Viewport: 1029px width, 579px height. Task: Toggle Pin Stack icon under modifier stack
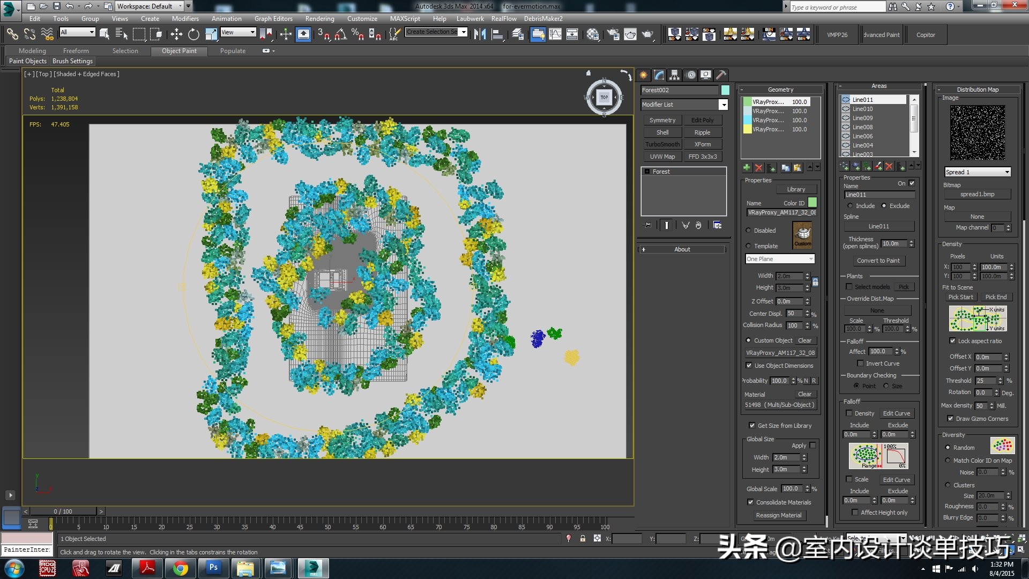pyautogui.click(x=648, y=225)
